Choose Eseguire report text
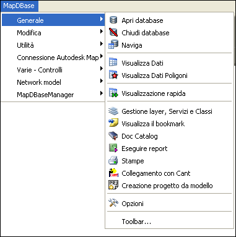 coord(144,149)
